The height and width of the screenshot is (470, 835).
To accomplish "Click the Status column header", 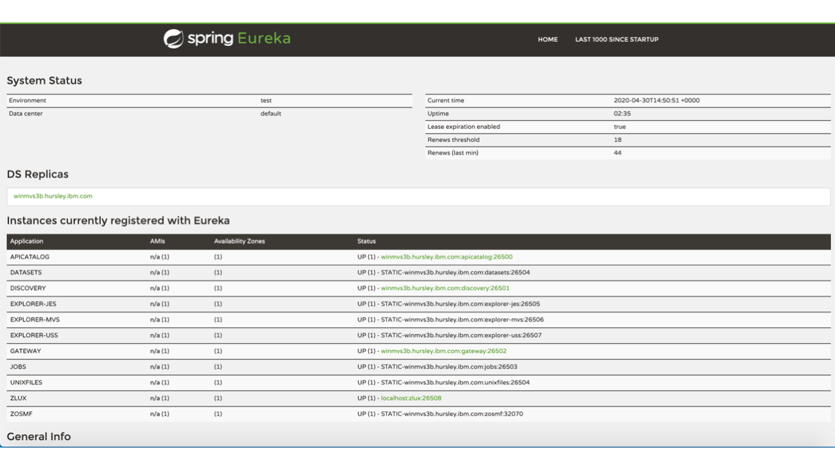I will [x=366, y=241].
